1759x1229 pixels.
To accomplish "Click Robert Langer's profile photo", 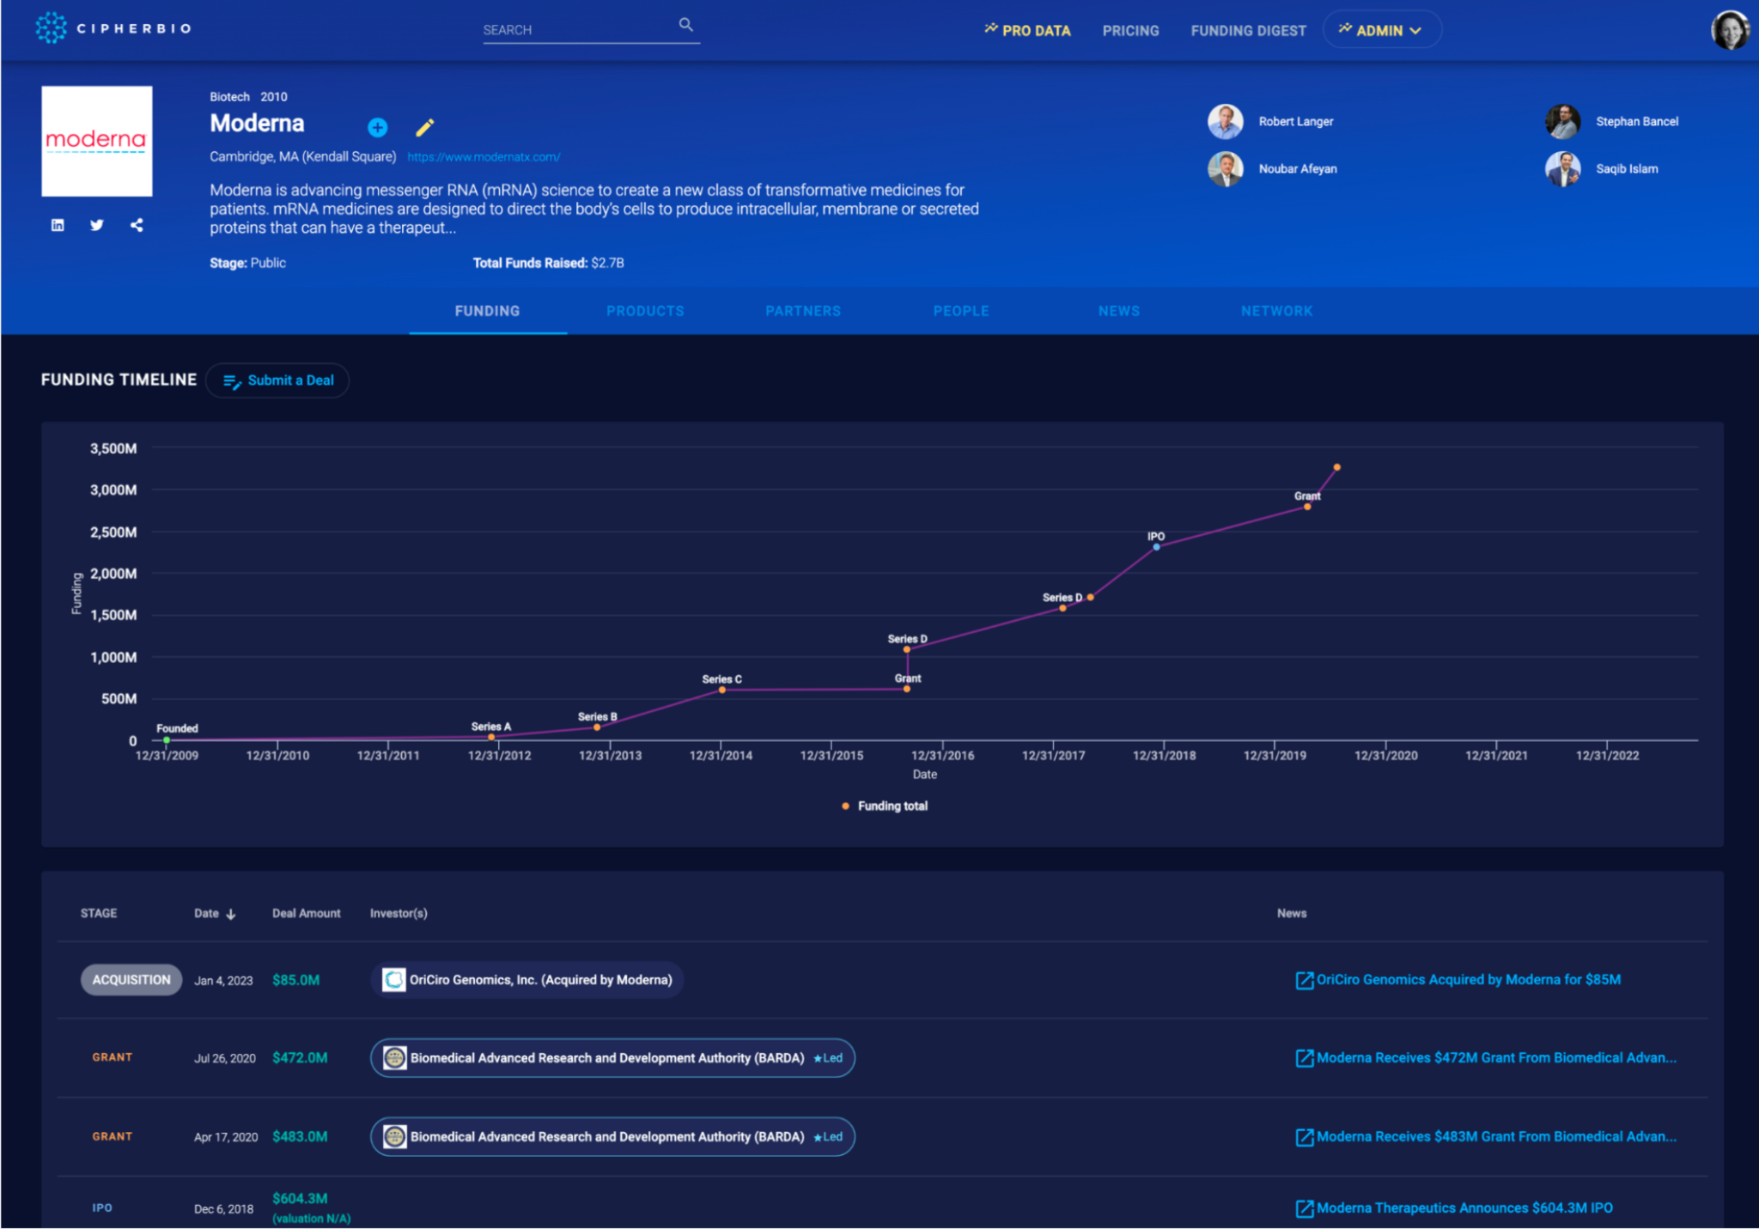I will (x=1226, y=122).
